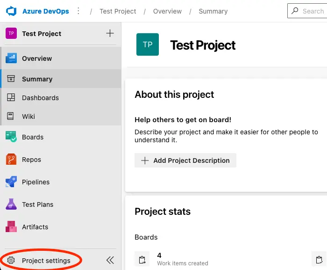Viewport: 327px width, 270px height.
Task: Open Artifacts from the sidebar
Action: pos(61,227)
